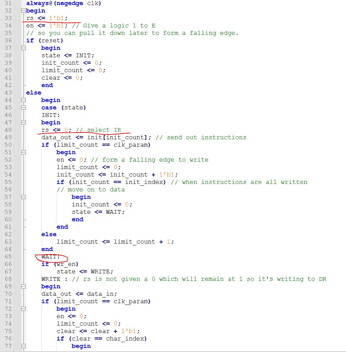Collapse the case (state) fold at line 45
This screenshot has height=352, width=346.
coord(23,108)
